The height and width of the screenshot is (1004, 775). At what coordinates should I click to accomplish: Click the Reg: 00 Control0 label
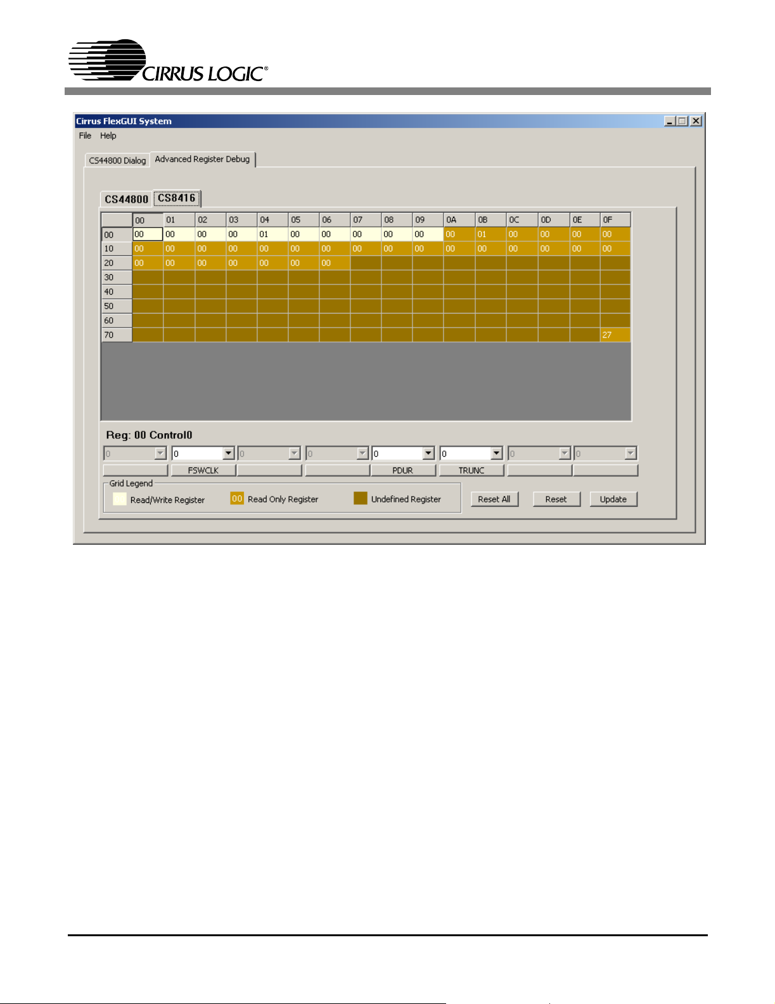click(149, 435)
